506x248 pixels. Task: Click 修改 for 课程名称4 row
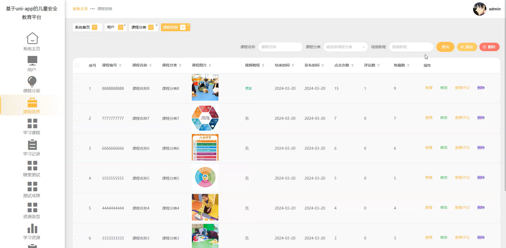coord(444,207)
